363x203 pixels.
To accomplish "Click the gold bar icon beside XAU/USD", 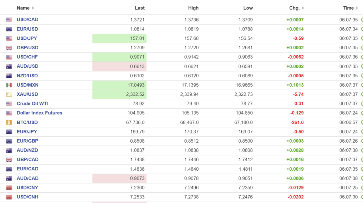I will [9, 94].
